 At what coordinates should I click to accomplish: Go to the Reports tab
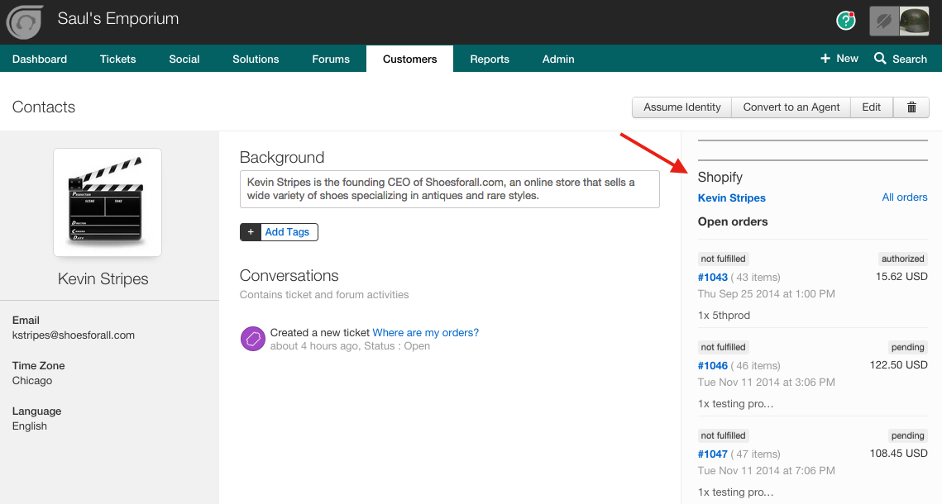coord(490,59)
